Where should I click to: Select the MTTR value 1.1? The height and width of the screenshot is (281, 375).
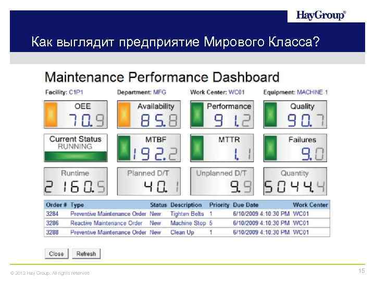tap(243, 154)
